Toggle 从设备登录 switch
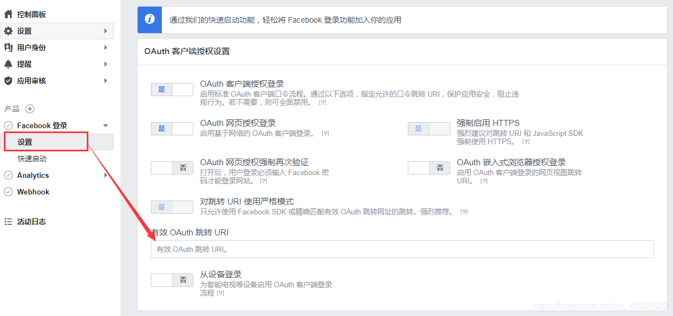Image resolution: width=673 pixels, height=316 pixels. (x=172, y=280)
